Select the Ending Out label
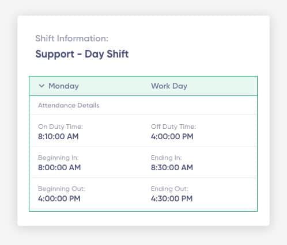 169,189
